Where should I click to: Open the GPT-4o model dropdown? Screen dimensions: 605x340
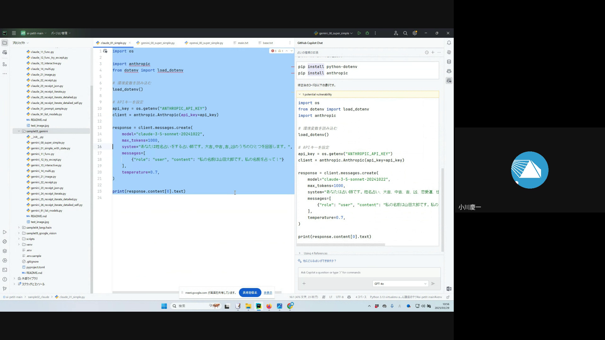(400, 284)
